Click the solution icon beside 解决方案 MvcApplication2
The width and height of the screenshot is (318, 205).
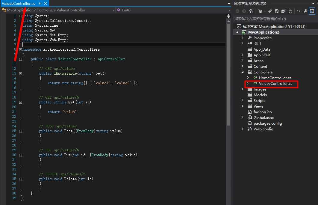239,26
